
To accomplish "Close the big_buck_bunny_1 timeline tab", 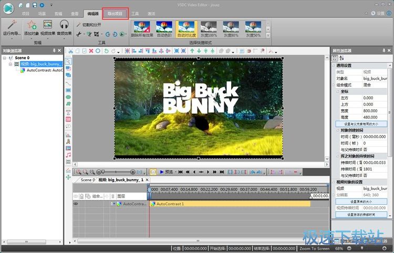I will [x=147, y=180].
